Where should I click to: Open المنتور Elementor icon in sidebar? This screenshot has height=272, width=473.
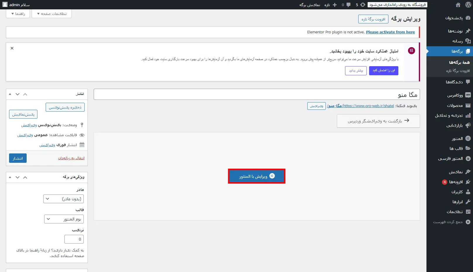pyautogui.click(x=468, y=138)
